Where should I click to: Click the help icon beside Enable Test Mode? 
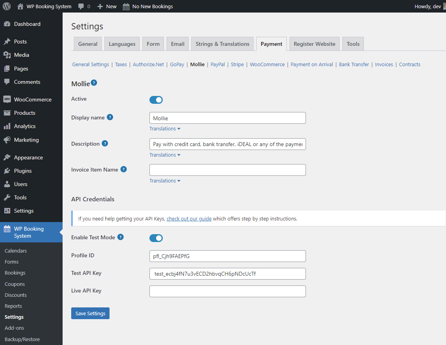[120, 237]
